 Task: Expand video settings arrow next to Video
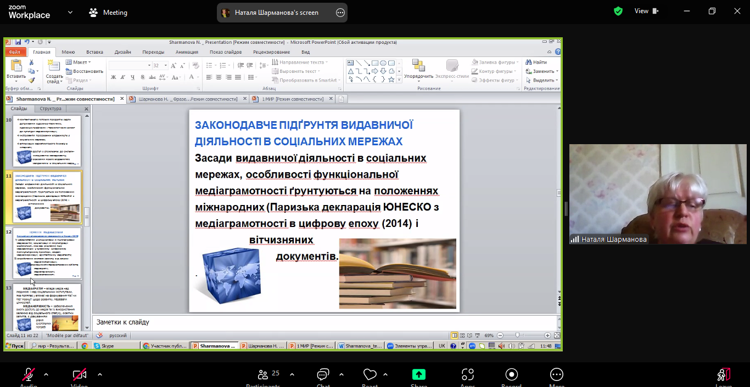[x=100, y=374]
